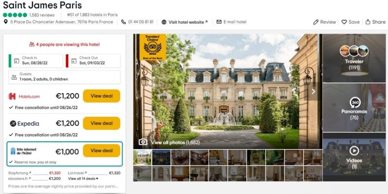This screenshot has height=194, width=388.
Task: Advance to next photo with right arrow
Action: pos(313,92)
